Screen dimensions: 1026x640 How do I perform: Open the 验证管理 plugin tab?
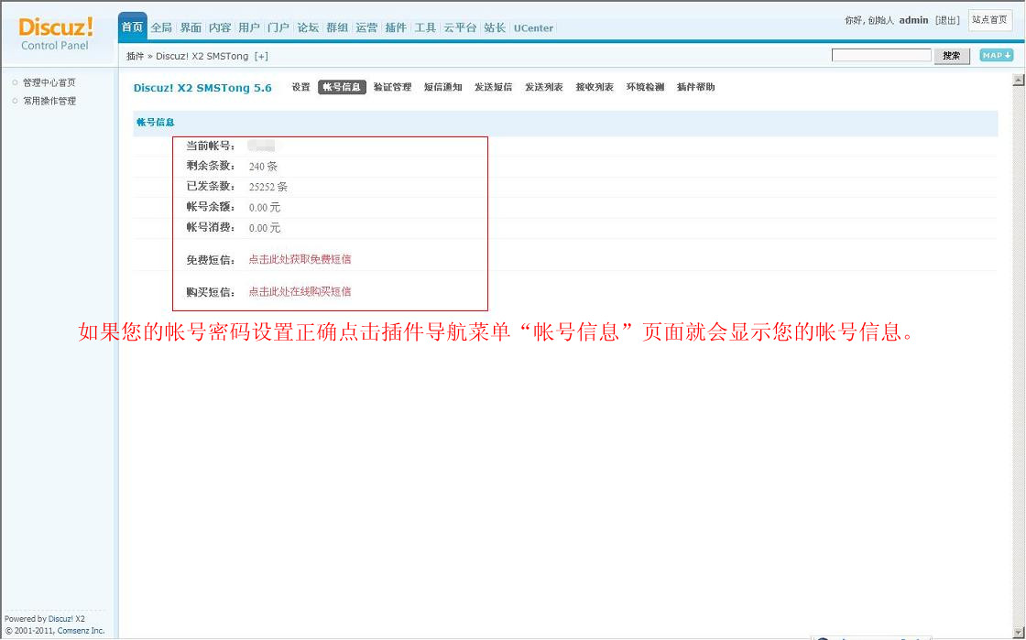[x=392, y=87]
